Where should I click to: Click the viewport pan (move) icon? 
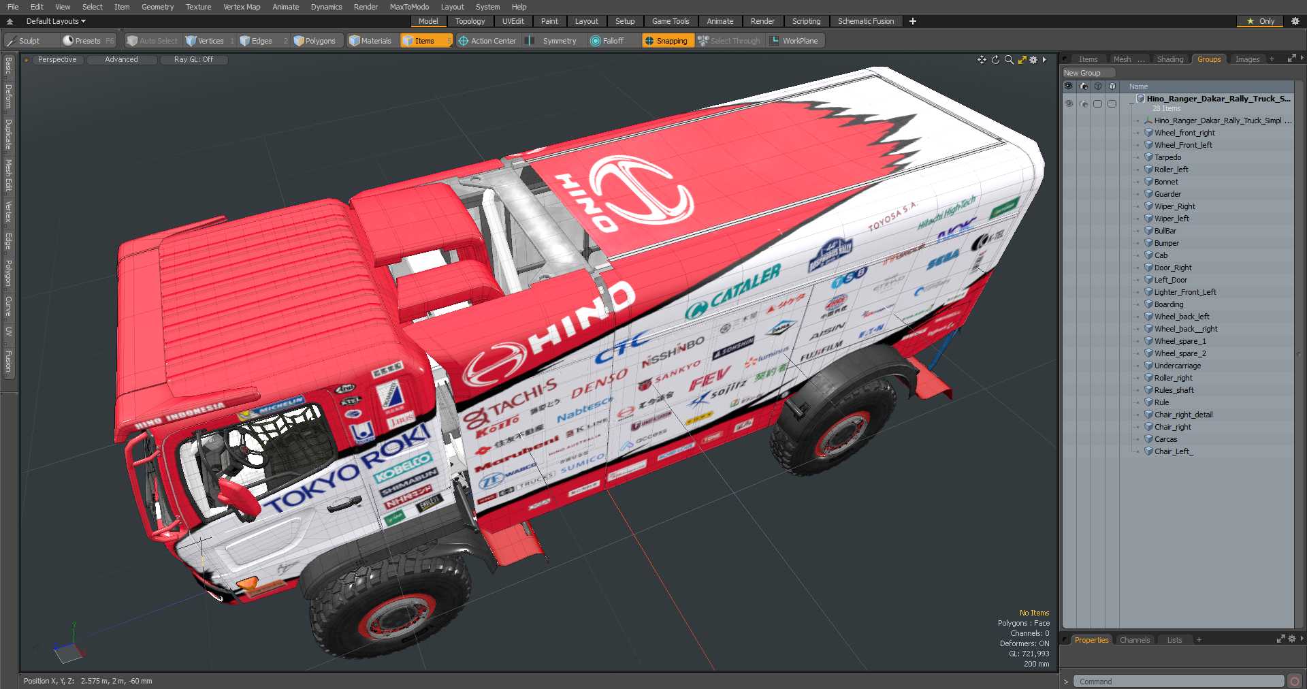click(982, 60)
